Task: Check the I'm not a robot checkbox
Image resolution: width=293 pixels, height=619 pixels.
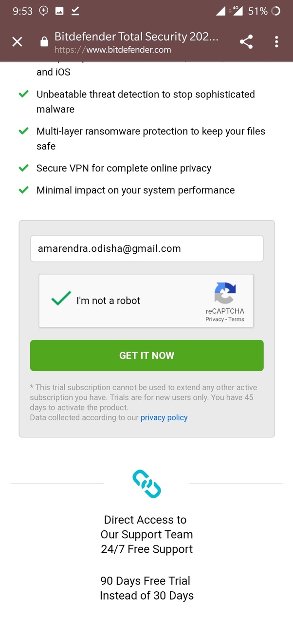Action: [x=60, y=299]
